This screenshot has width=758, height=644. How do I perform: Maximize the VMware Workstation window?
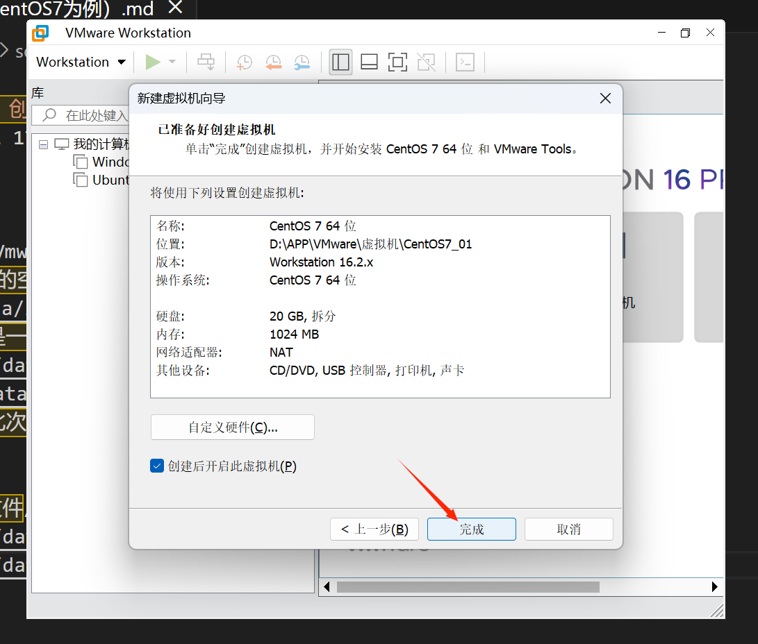(x=686, y=33)
